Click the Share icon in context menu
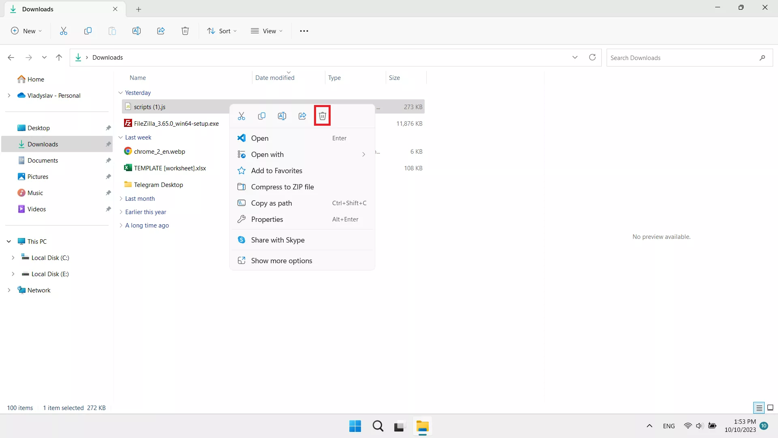This screenshot has width=778, height=438. point(302,116)
